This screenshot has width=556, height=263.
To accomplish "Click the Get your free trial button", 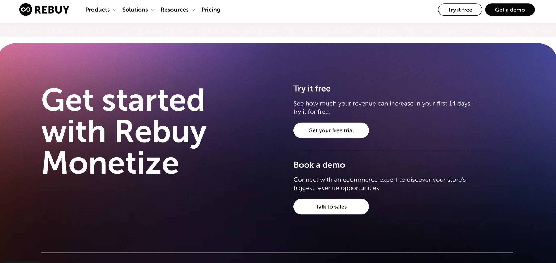I will (331, 130).
